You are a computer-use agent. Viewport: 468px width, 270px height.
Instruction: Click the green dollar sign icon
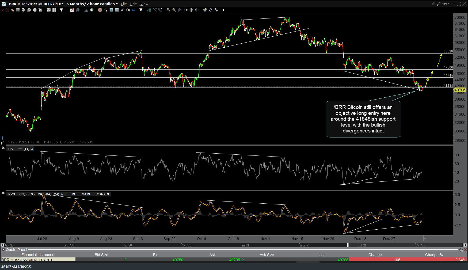click(x=92, y=10)
